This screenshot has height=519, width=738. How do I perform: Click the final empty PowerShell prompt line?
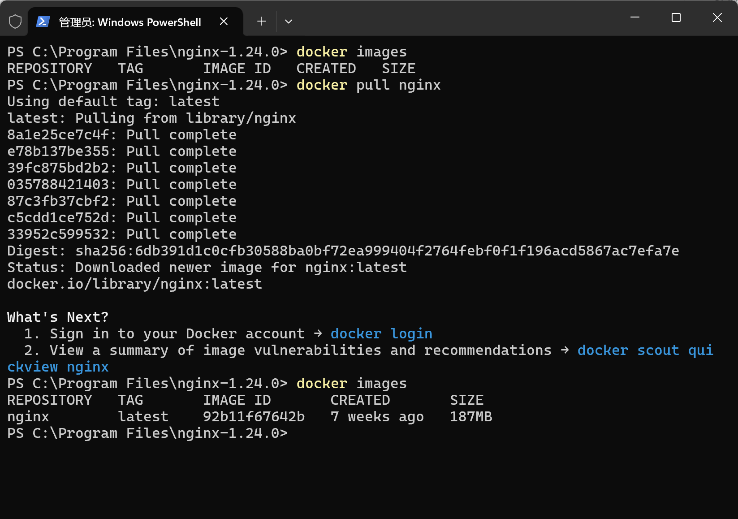tap(147, 433)
